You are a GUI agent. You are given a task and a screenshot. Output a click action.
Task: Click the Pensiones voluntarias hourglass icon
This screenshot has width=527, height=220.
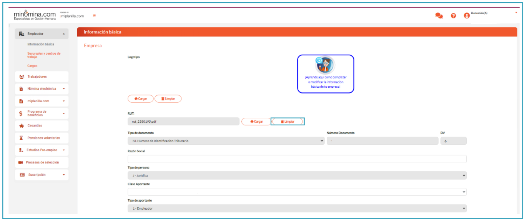(x=22, y=138)
